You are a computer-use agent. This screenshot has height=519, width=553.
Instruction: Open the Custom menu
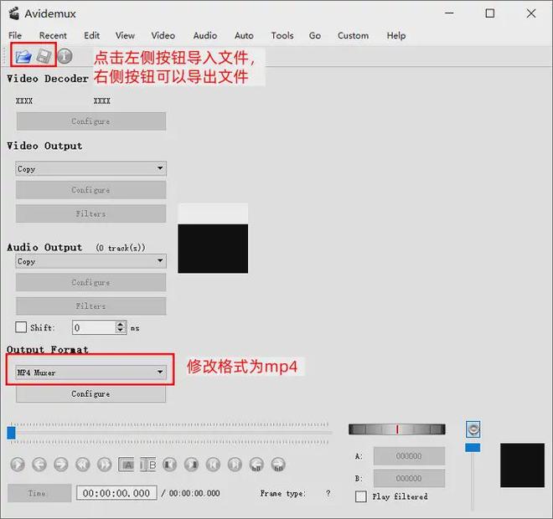point(353,36)
